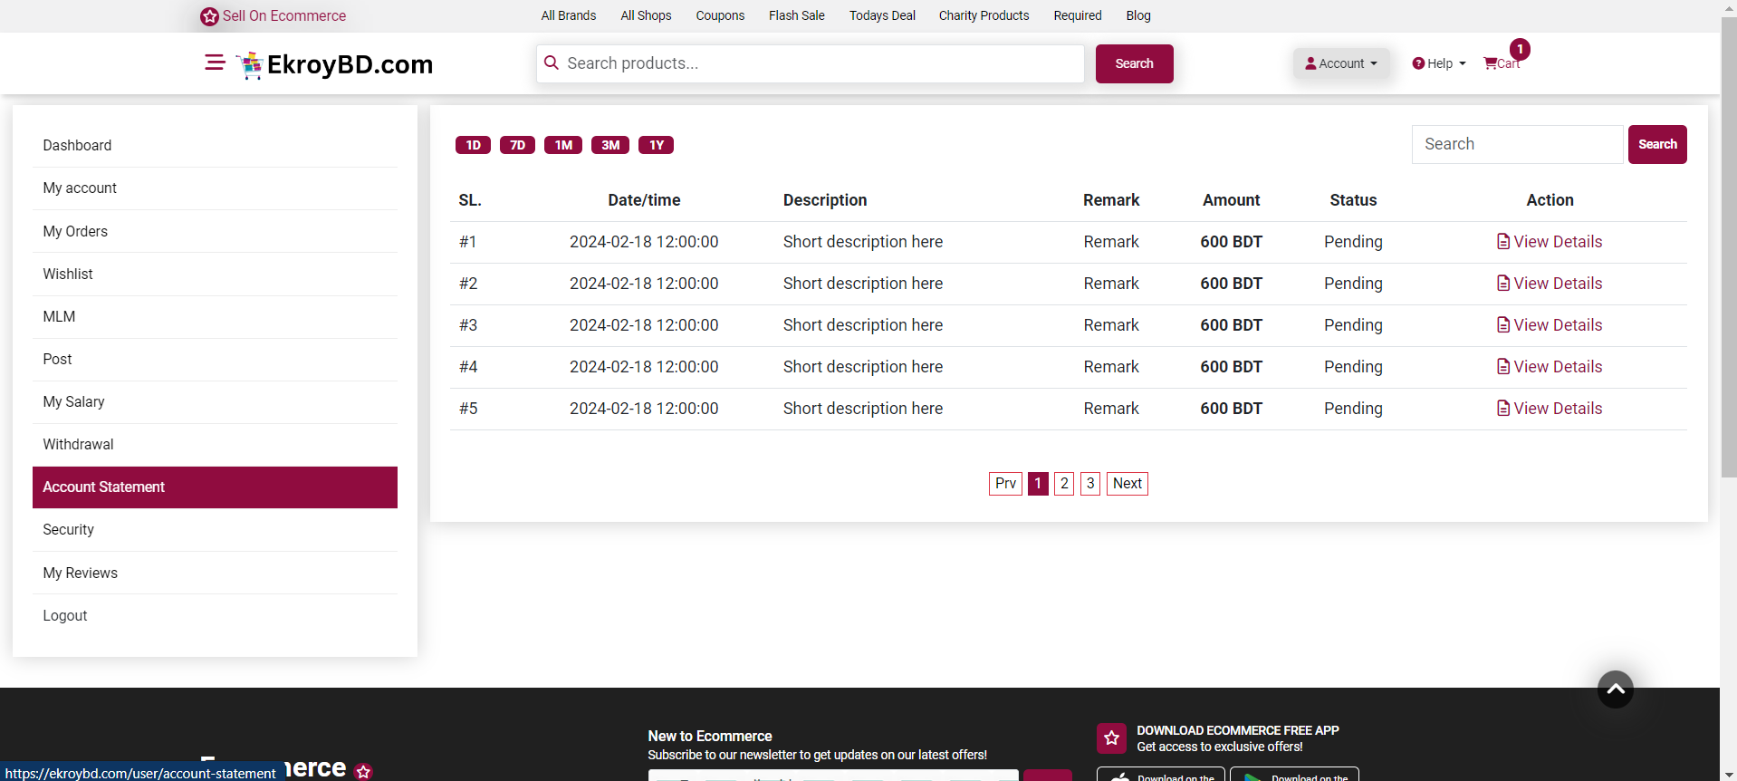Image resolution: width=1737 pixels, height=781 pixels.
Task: Click the statement Search input field
Action: click(1517, 144)
